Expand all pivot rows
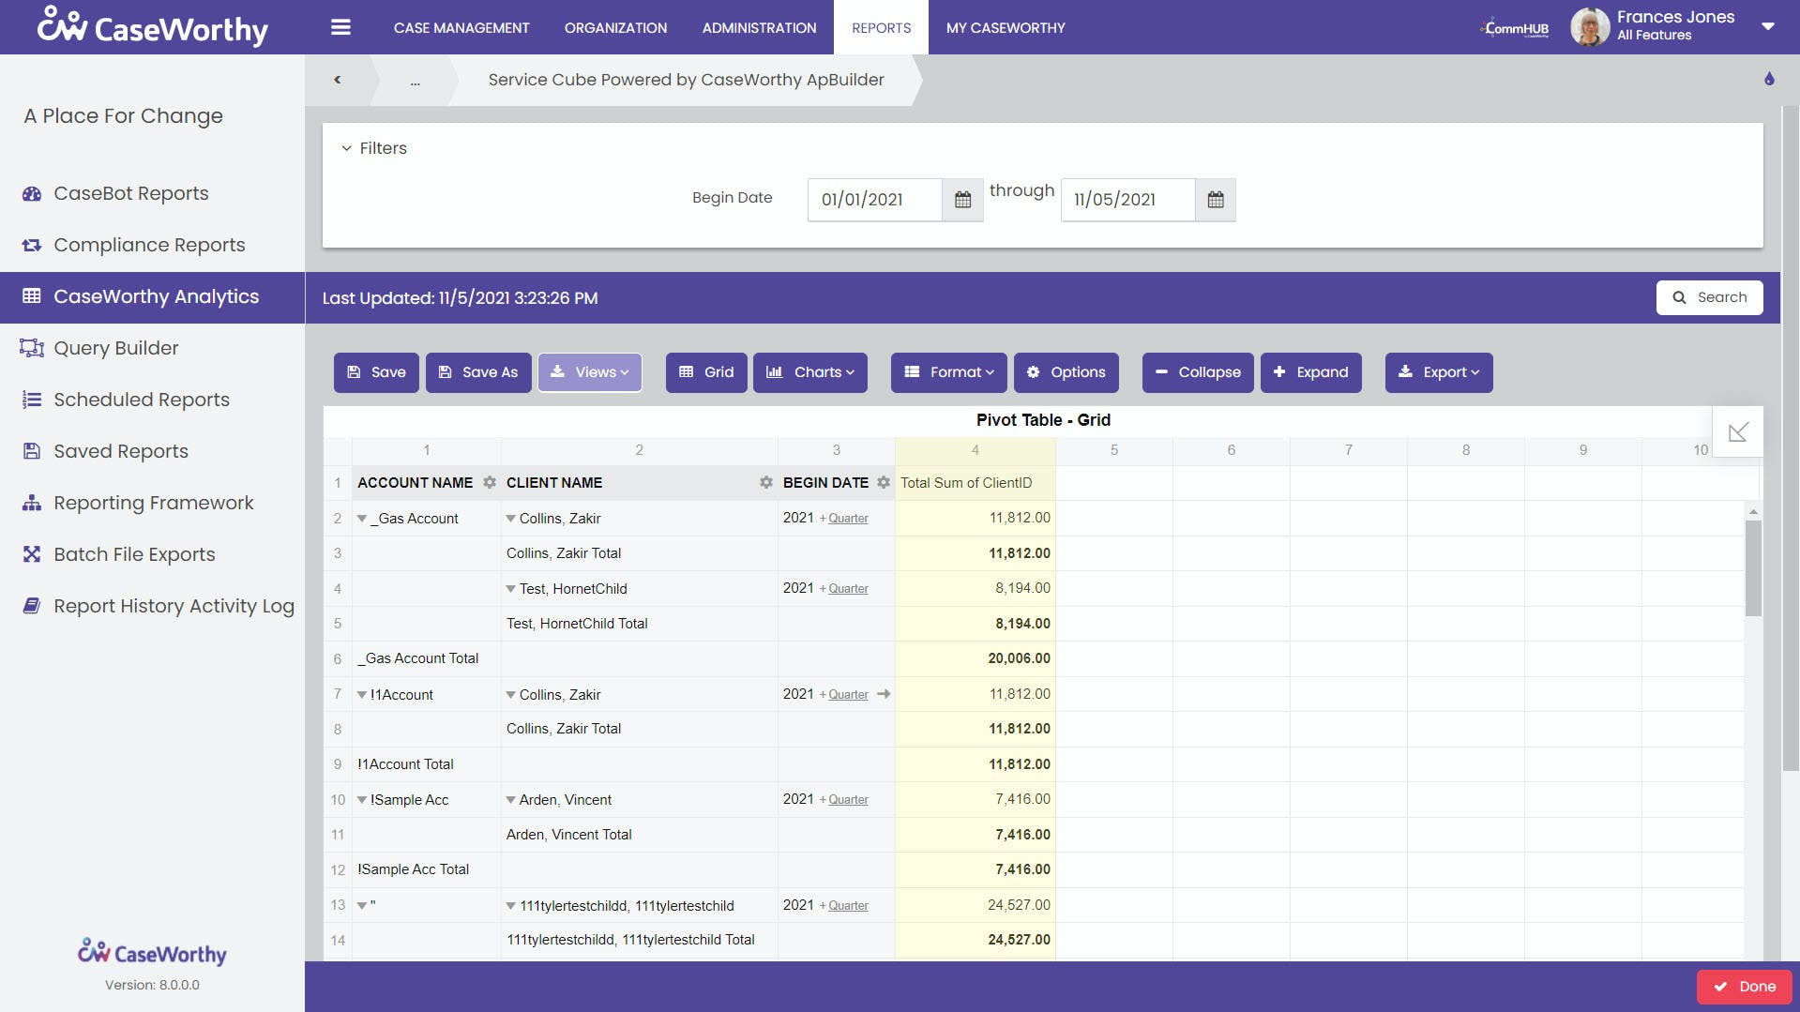 1310,372
